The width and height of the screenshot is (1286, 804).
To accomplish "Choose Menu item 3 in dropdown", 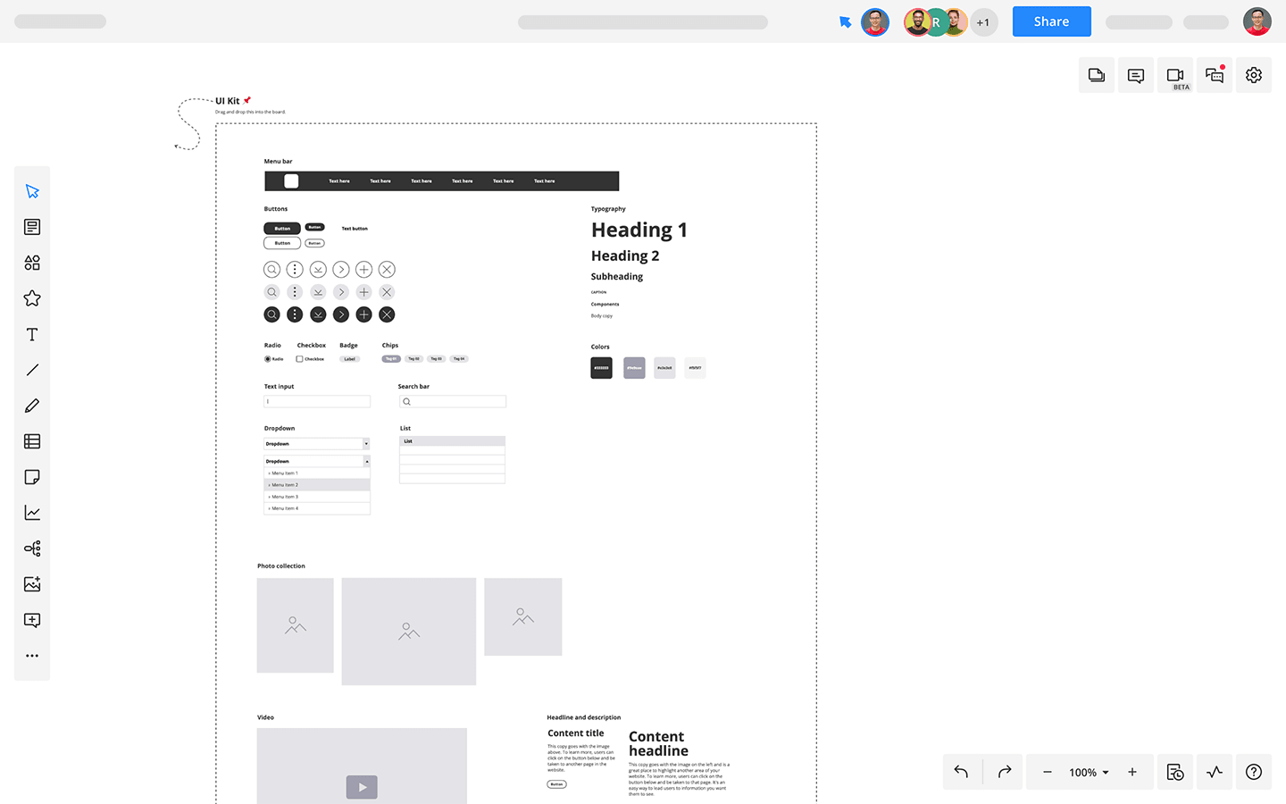I will 317,497.
